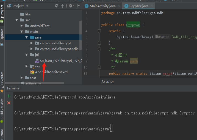Open the 2: Favorites tool window tab
197x140 pixels.
[x=2, y=82]
